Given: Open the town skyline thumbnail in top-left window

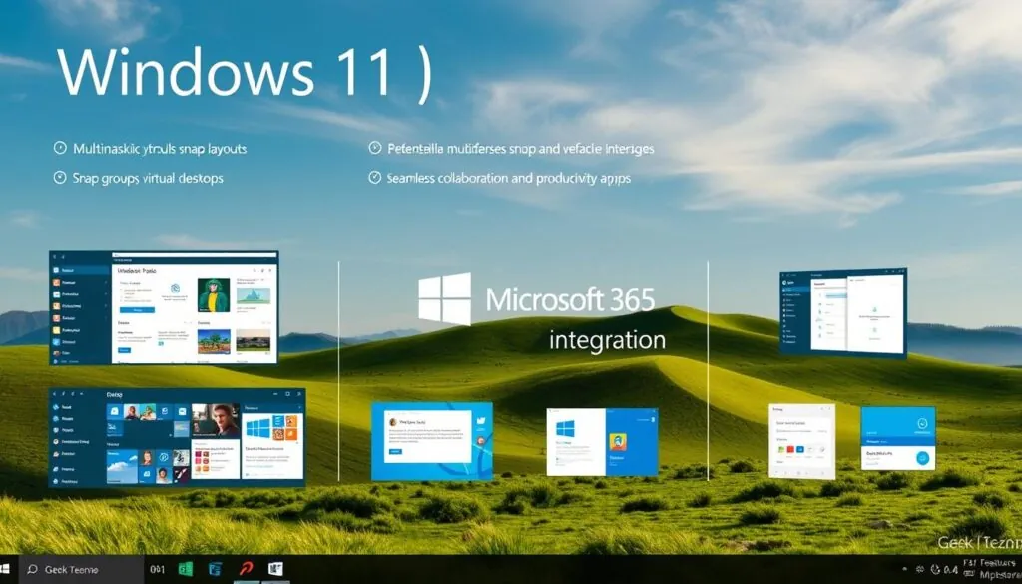Looking at the screenshot, I should coord(253,340).
